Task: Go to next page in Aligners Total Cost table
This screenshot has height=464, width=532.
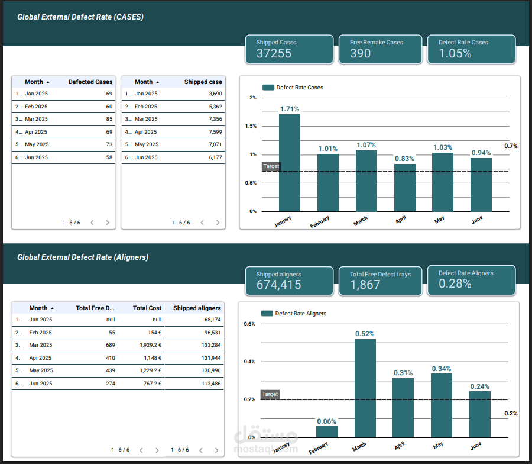Action: pos(157,450)
